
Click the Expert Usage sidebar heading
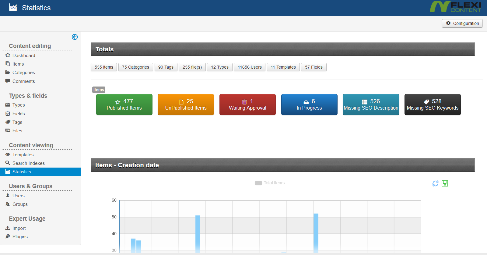[27, 219]
